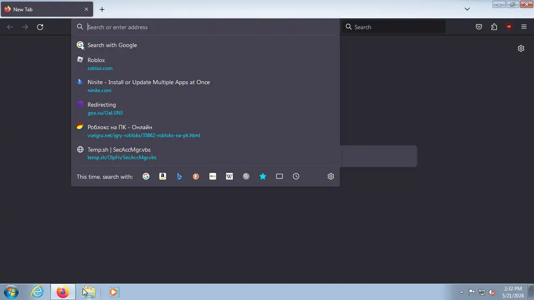Open search settings gear in the dropdown
The width and height of the screenshot is (534, 300).
point(331,176)
